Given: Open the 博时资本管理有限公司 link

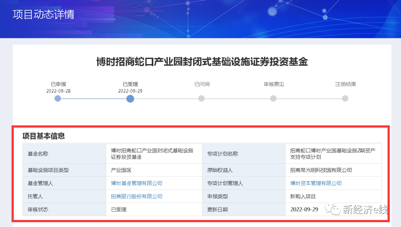Looking at the screenshot, I should pos(316,183).
